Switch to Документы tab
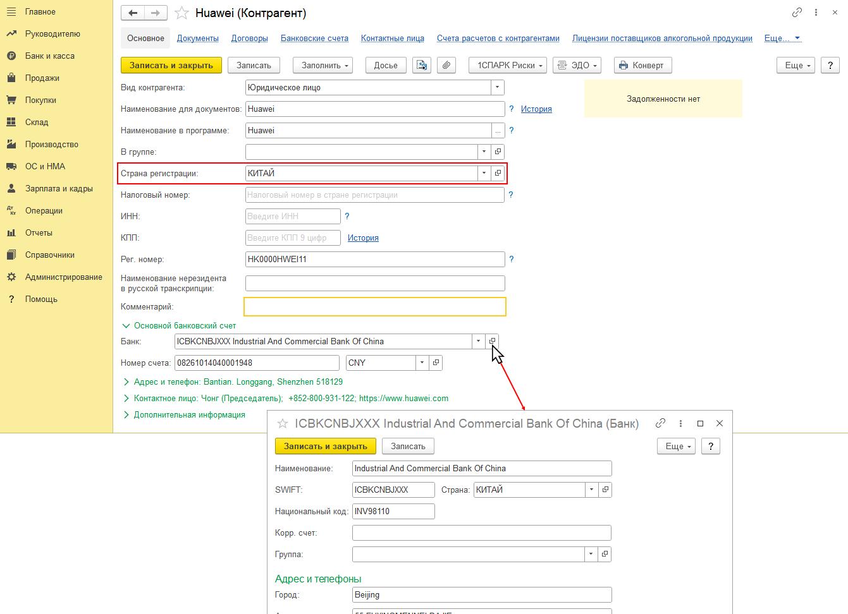 point(198,39)
